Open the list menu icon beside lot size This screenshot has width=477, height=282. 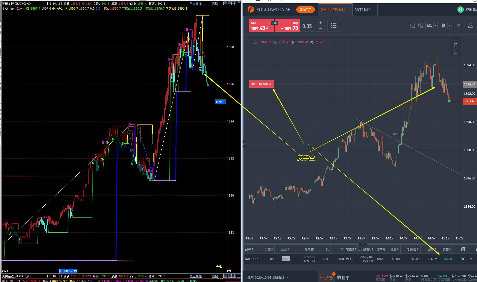(334, 25)
